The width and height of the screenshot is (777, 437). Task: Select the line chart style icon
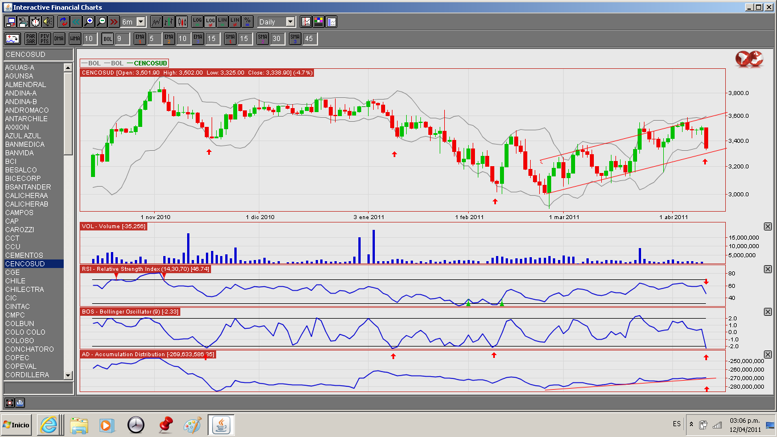pyautogui.click(x=156, y=22)
